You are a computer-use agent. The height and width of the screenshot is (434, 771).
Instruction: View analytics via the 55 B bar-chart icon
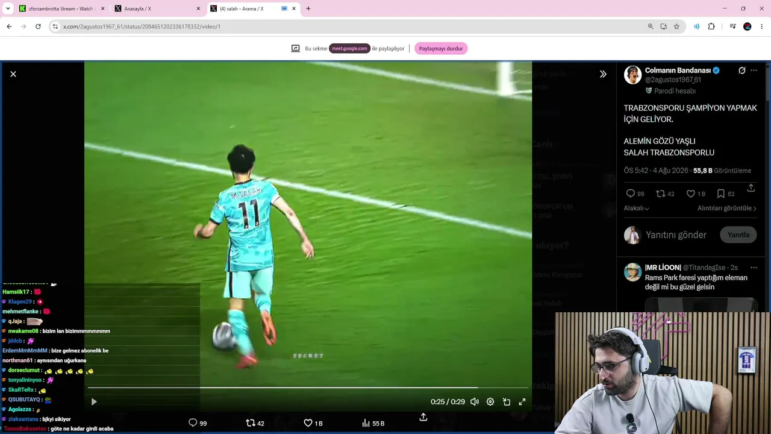tap(366, 423)
